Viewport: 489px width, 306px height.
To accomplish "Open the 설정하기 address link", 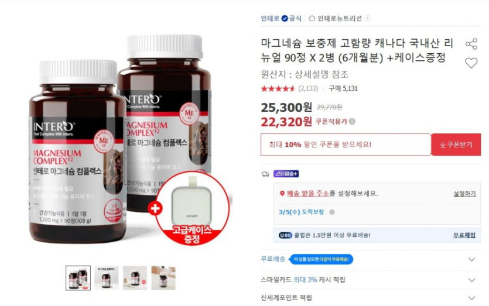I will 464,194.
